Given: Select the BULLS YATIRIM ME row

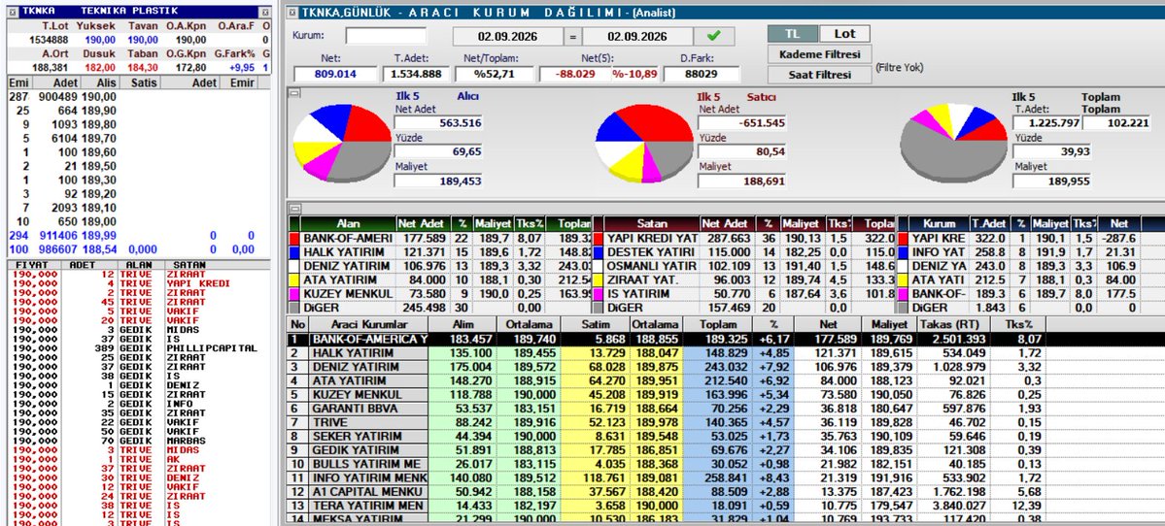Looking at the screenshot, I should tap(668, 464).
